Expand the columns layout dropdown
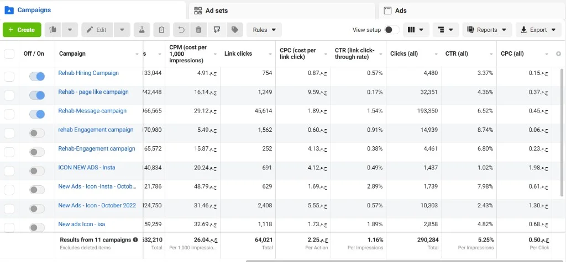Screen dimensions: 566x262 (x=416, y=30)
